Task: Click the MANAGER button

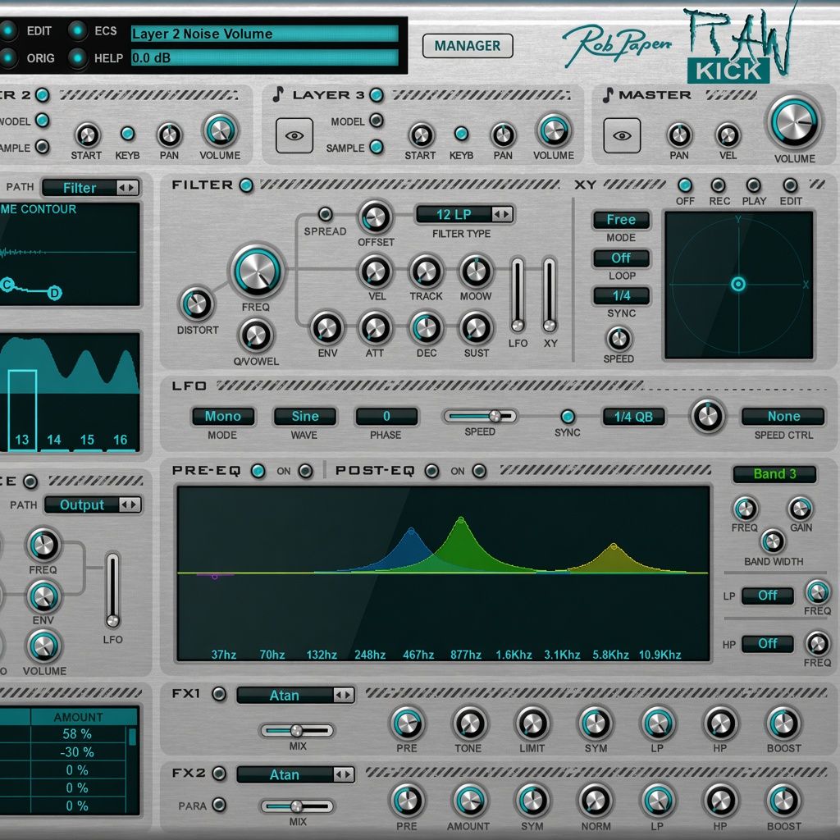Action: coord(467,46)
